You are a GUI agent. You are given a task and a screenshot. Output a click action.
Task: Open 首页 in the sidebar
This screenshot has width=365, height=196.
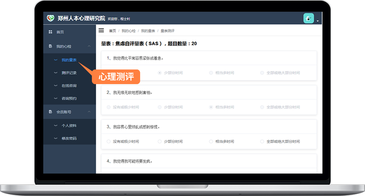(60, 32)
